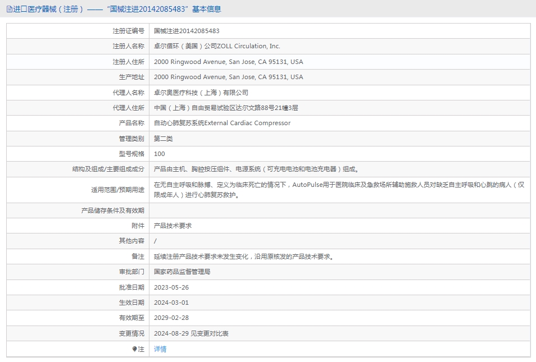Click the 见变更对比表 change comparison text

click(210, 333)
